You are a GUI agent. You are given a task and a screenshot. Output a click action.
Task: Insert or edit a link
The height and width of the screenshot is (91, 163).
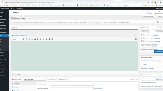(x=47, y=39)
